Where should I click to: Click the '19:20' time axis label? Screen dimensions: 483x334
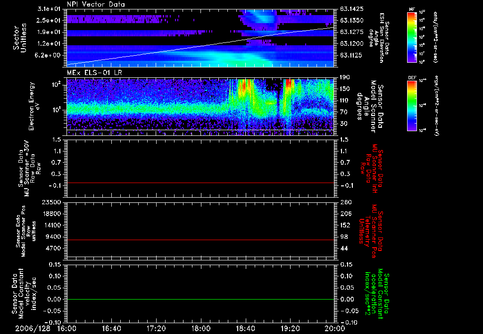click(290, 329)
